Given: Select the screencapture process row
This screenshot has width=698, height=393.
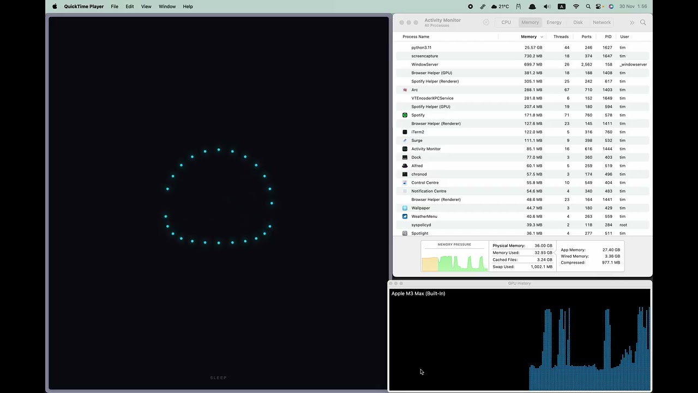Looking at the screenshot, I should 522,56.
